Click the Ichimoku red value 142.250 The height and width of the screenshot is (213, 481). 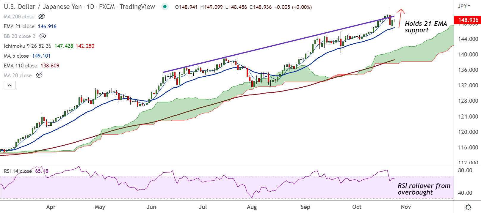[x=85, y=46]
